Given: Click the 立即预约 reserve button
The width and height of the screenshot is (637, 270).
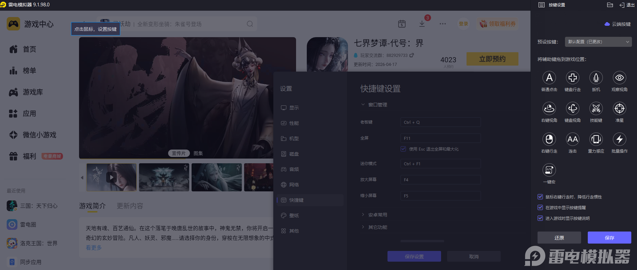Looking at the screenshot, I should [492, 59].
